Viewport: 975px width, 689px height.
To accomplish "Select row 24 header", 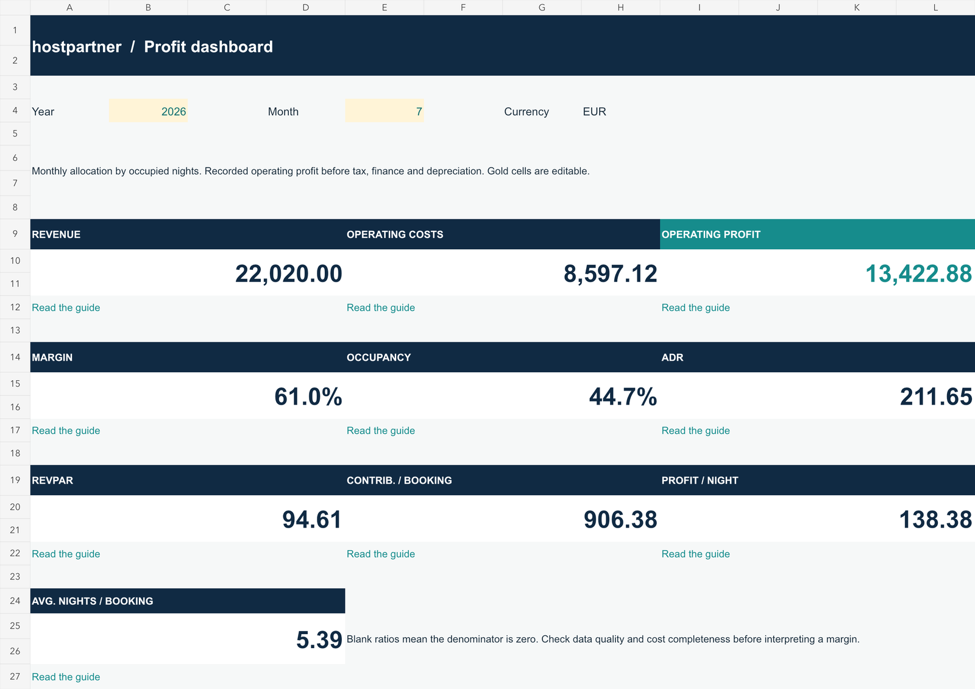I will point(15,601).
